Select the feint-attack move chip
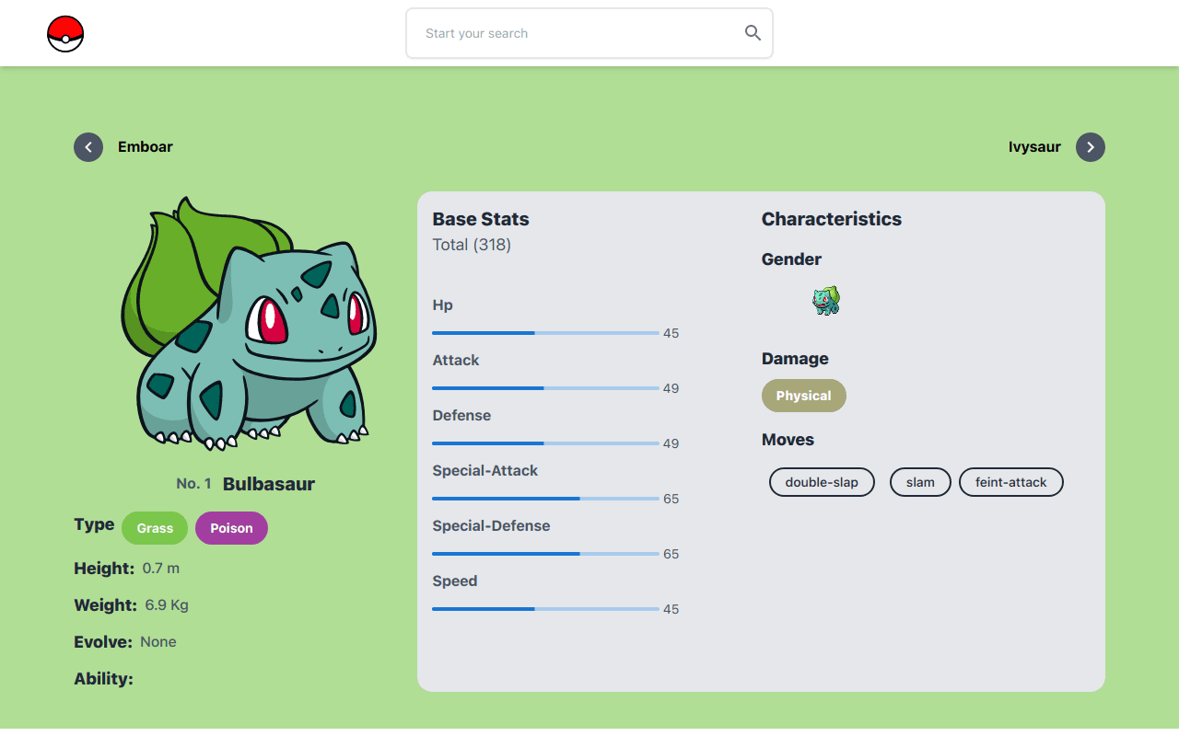 pos(1011,482)
